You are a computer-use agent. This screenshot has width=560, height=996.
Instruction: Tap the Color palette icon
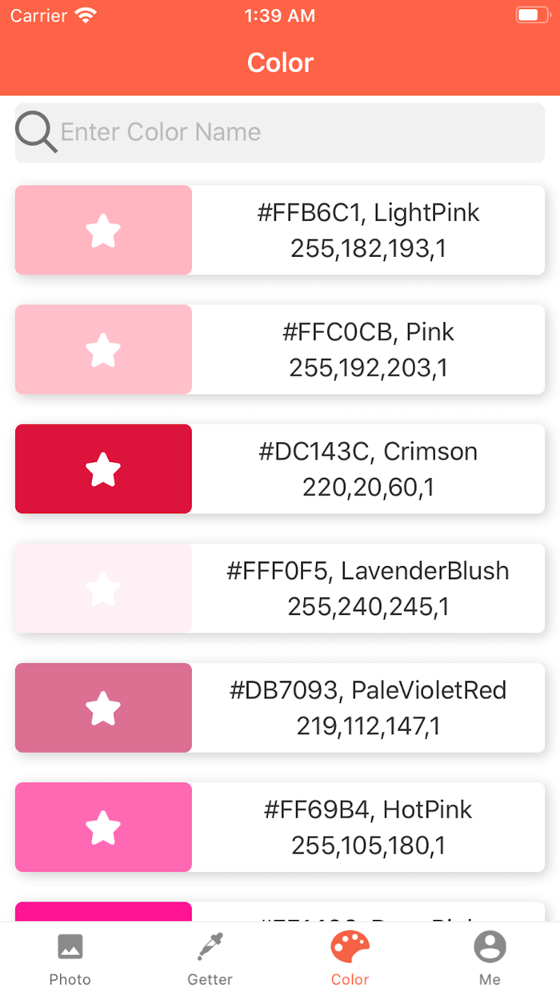click(x=349, y=946)
